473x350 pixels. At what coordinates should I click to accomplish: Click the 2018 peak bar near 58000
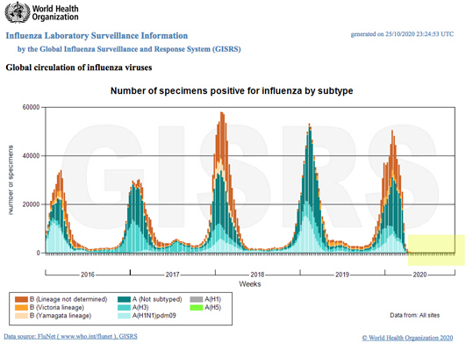(222, 182)
